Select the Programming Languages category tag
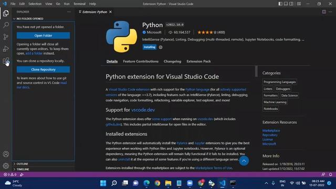336x189 pixels. coord(280,82)
